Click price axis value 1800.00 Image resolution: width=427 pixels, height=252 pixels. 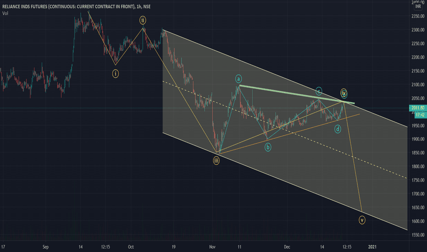click(418, 166)
